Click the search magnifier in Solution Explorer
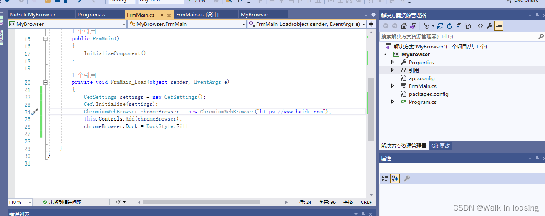This screenshot has width=545, height=216. tap(541, 37)
